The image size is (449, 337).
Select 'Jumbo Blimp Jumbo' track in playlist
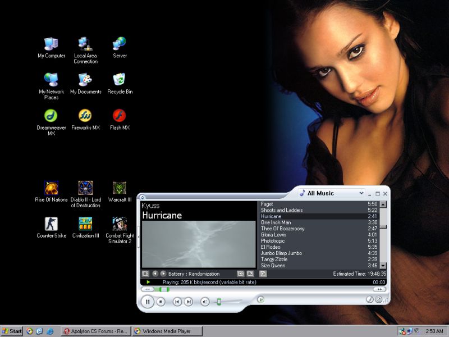click(281, 253)
